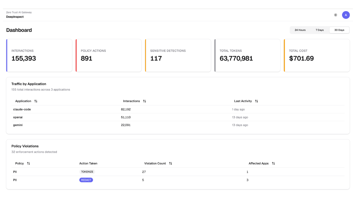Click the TOKENIZE action badge
The image size is (356, 200).
tap(87, 172)
